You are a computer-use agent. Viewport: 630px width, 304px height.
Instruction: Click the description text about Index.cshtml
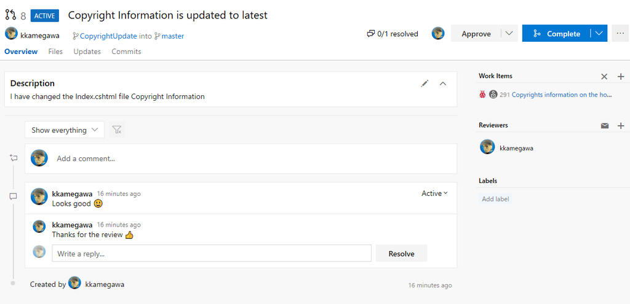[x=107, y=96]
